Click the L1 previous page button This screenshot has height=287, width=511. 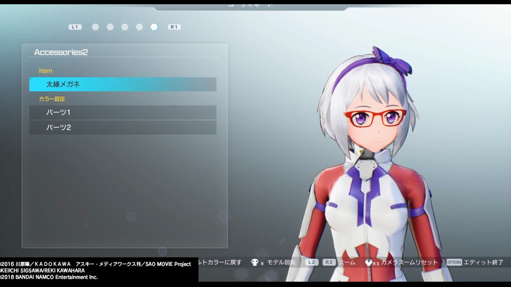pos(75,27)
